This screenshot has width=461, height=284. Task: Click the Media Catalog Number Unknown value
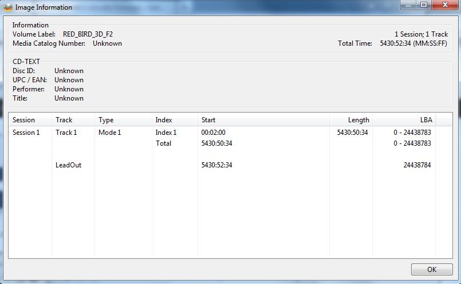coord(107,43)
